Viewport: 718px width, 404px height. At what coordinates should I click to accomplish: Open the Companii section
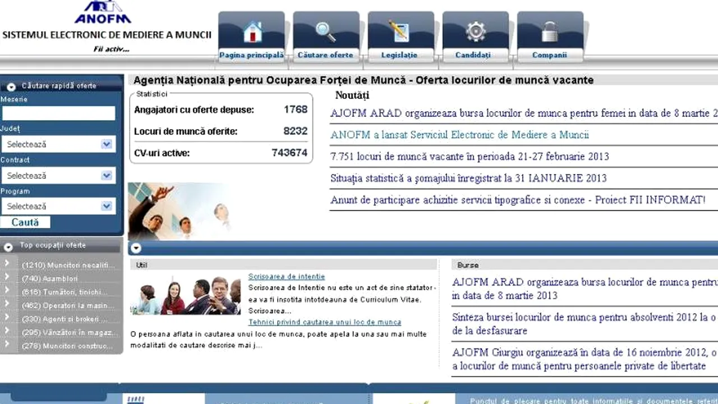click(x=549, y=54)
